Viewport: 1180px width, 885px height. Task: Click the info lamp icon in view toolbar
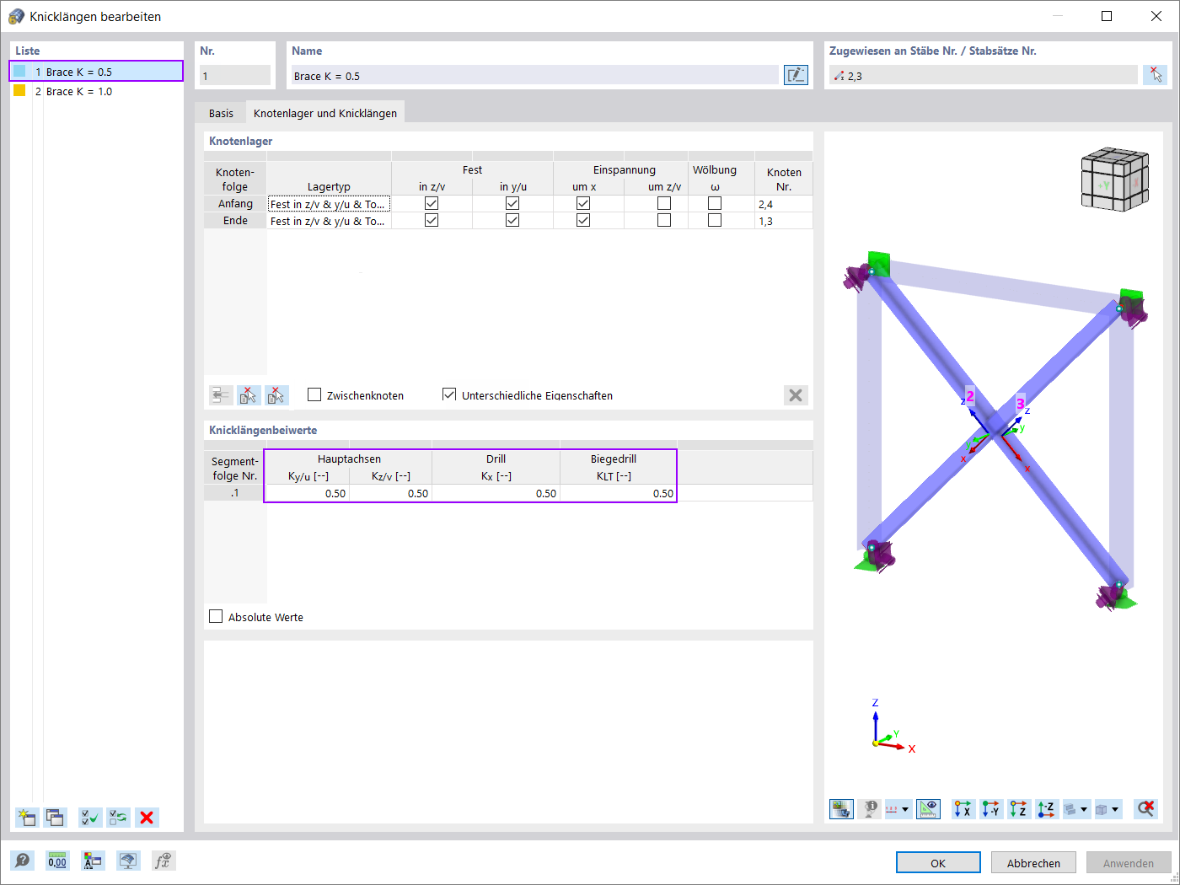[x=869, y=809]
